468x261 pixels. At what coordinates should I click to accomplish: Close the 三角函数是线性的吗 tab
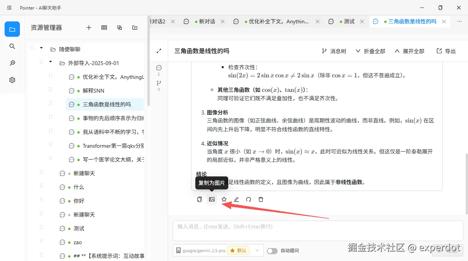444,21
